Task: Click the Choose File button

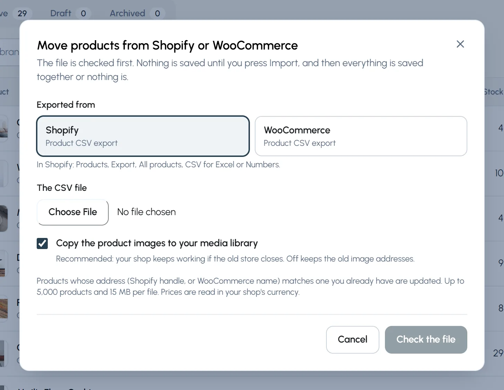Action: [73, 212]
